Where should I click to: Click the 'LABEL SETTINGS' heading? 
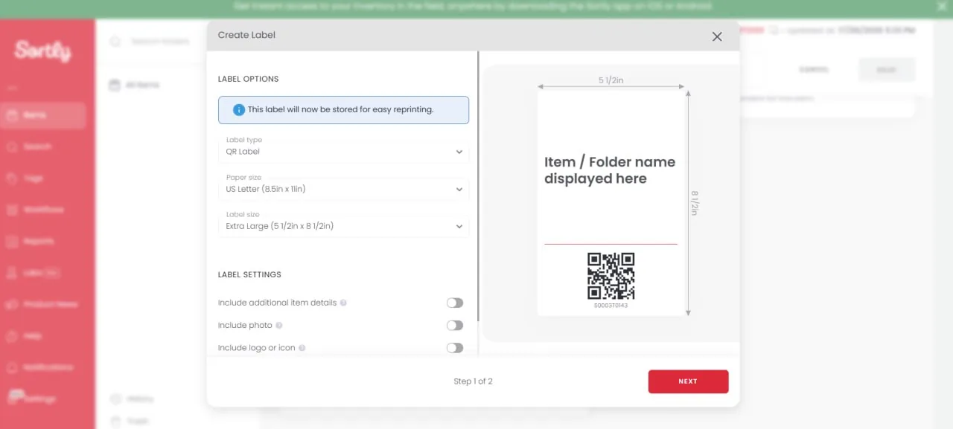click(249, 274)
